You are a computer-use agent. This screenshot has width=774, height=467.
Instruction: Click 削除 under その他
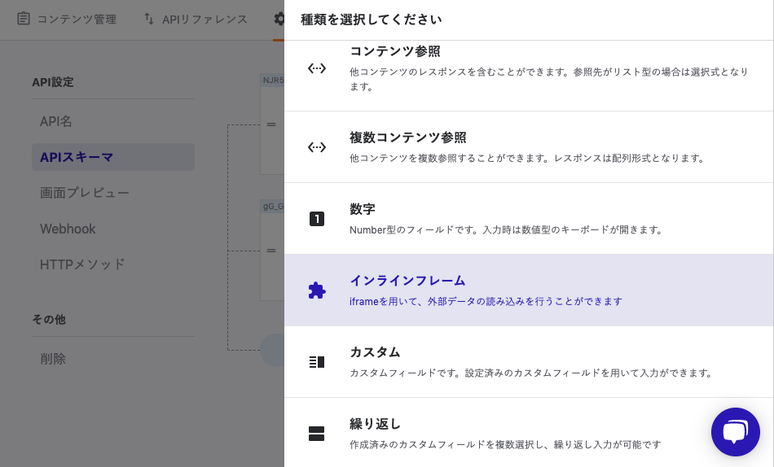click(x=53, y=359)
